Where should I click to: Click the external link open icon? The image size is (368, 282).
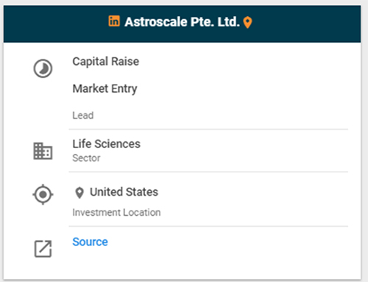pyautogui.click(x=43, y=249)
